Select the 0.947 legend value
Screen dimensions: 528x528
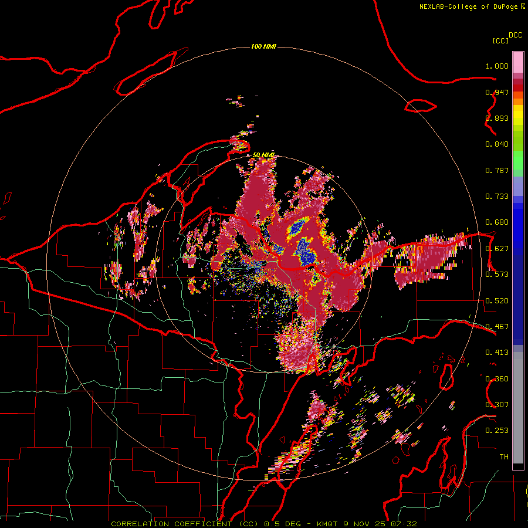[x=497, y=92]
